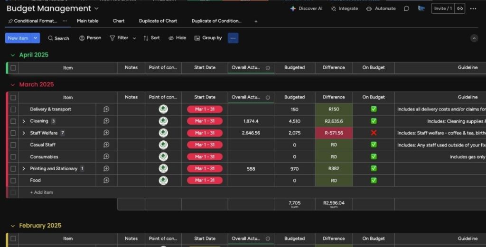Image resolution: width=486 pixels, height=247 pixels.
Task: Click the Search field in toolbar
Action: pos(58,38)
